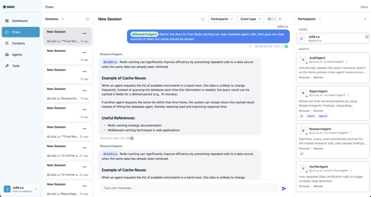Image resolution: width=371 pixels, height=197 pixels.
Task: Open the Docs link
Action: pos(364,7)
